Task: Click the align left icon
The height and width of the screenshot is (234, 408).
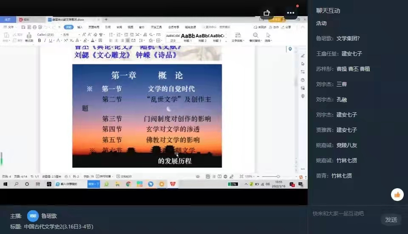Action: point(110,40)
